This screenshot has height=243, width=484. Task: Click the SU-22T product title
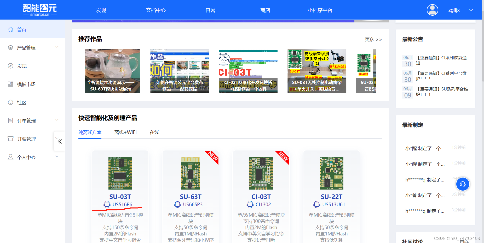point(331,197)
